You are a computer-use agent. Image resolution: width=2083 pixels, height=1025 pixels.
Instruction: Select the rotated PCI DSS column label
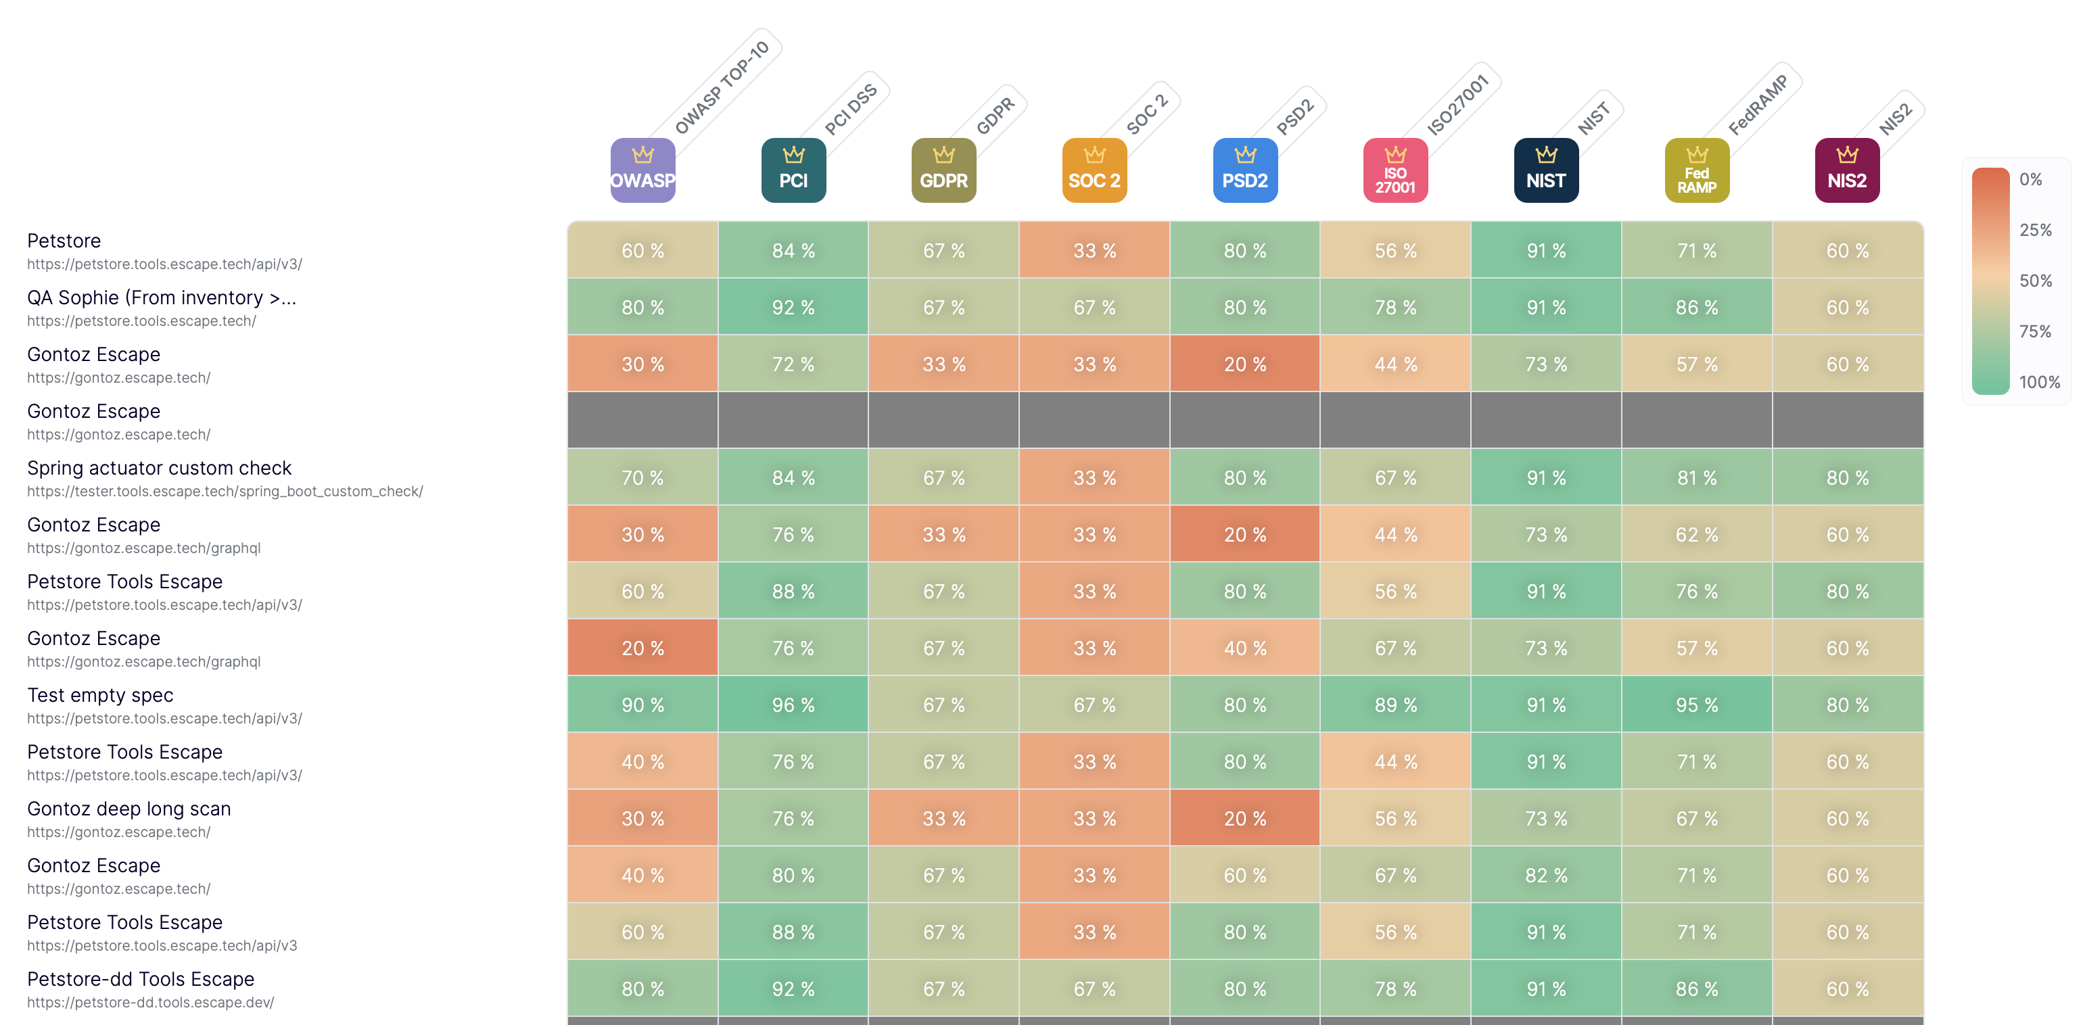click(x=851, y=110)
